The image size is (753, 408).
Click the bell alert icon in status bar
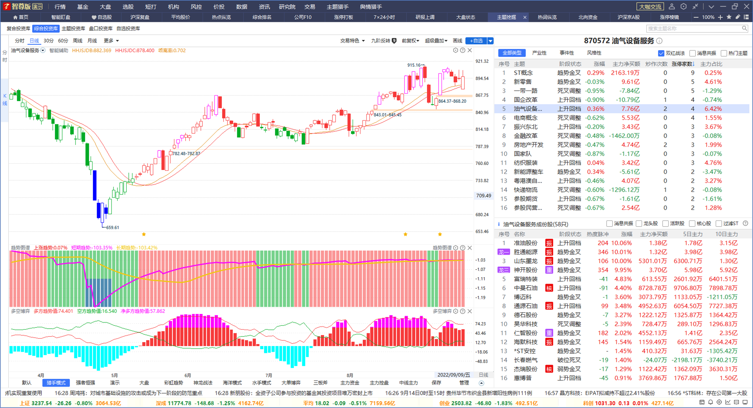point(711,402)
